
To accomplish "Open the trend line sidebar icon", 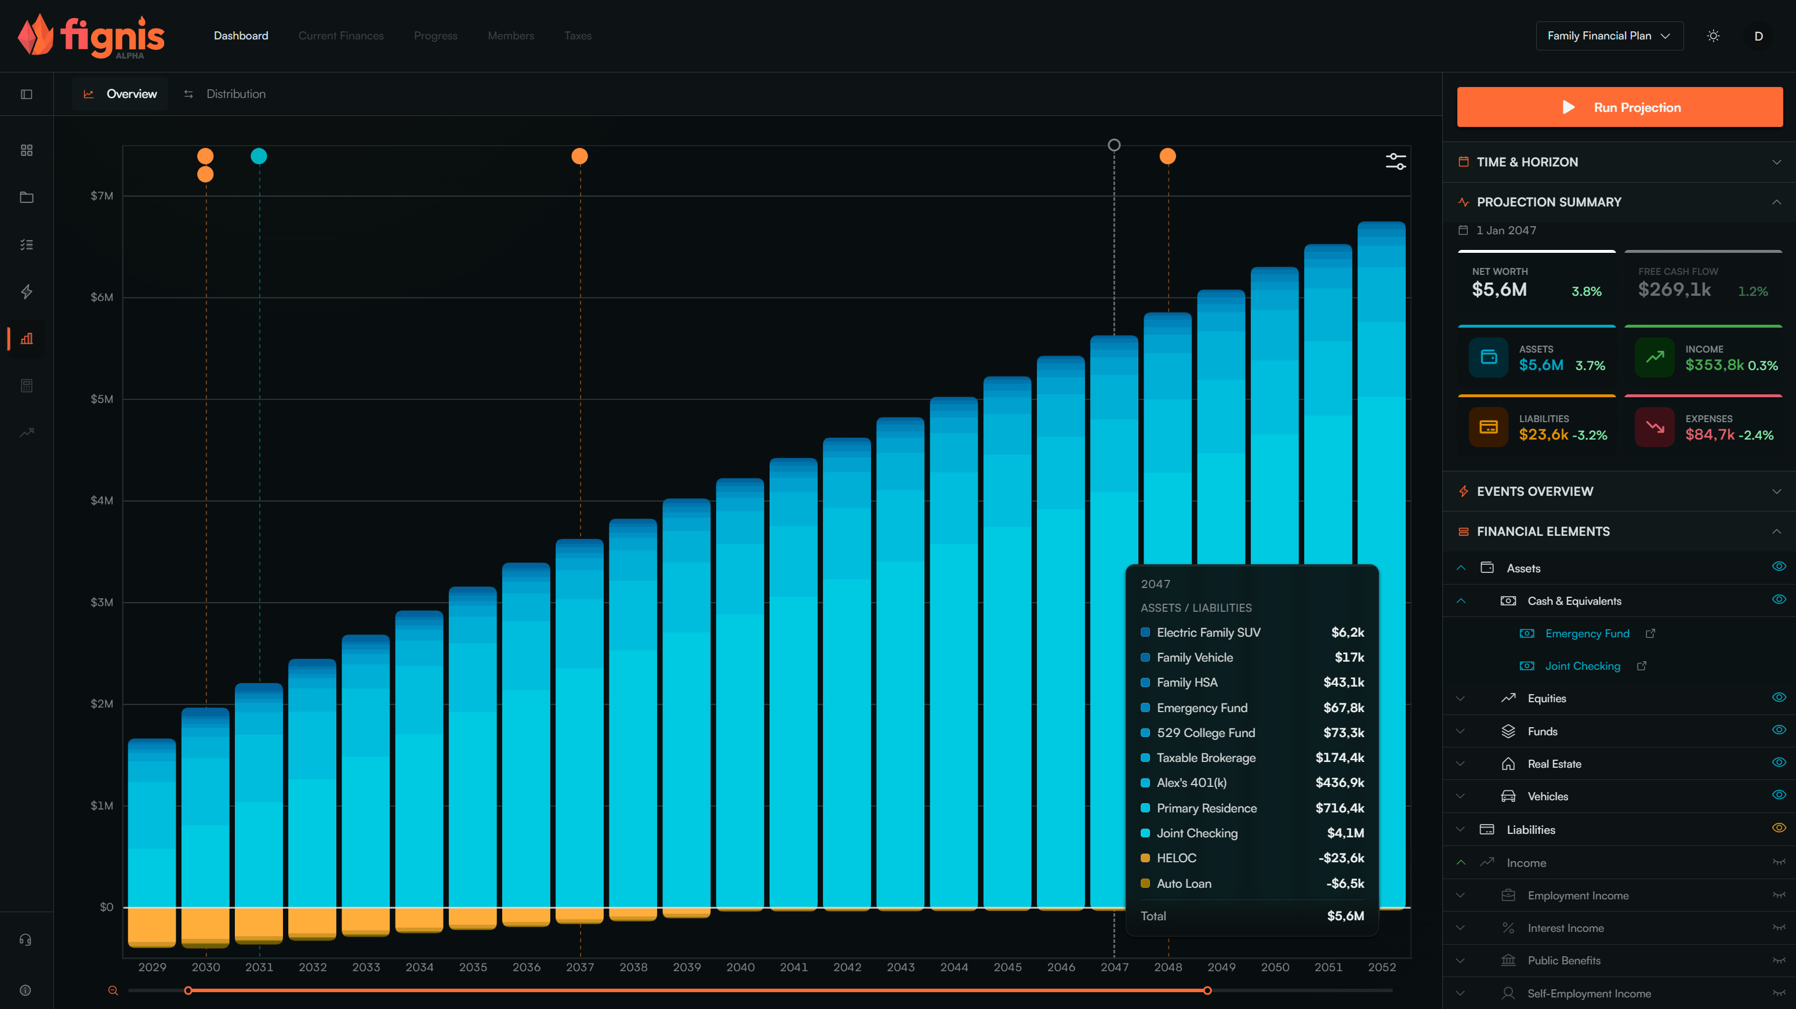I will 27,433.
